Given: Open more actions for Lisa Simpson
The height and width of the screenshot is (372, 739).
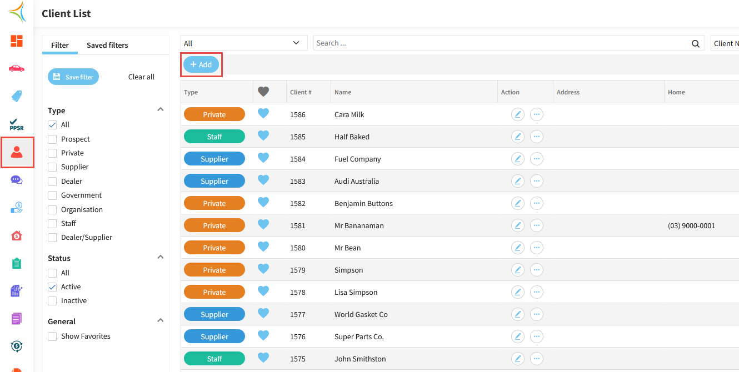Looking at the screenshot, I should [537, 292].
